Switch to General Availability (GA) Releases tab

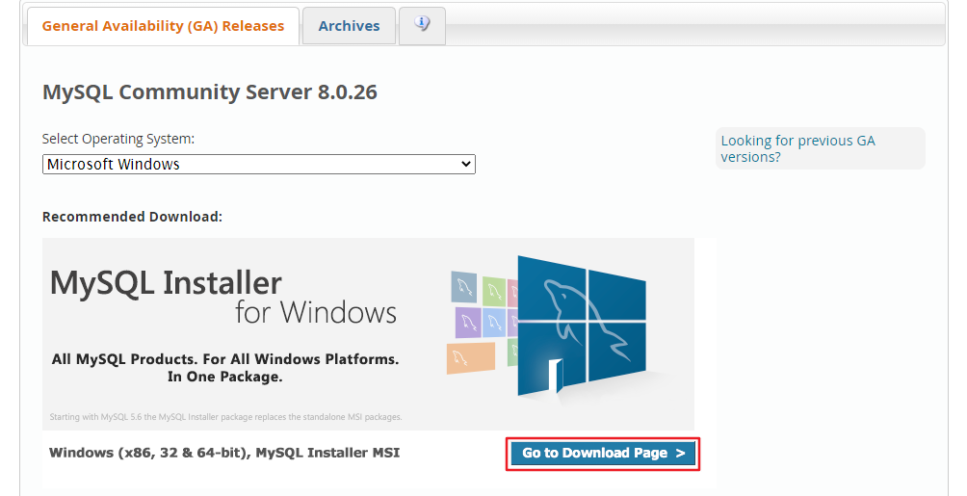pos(163,26)
